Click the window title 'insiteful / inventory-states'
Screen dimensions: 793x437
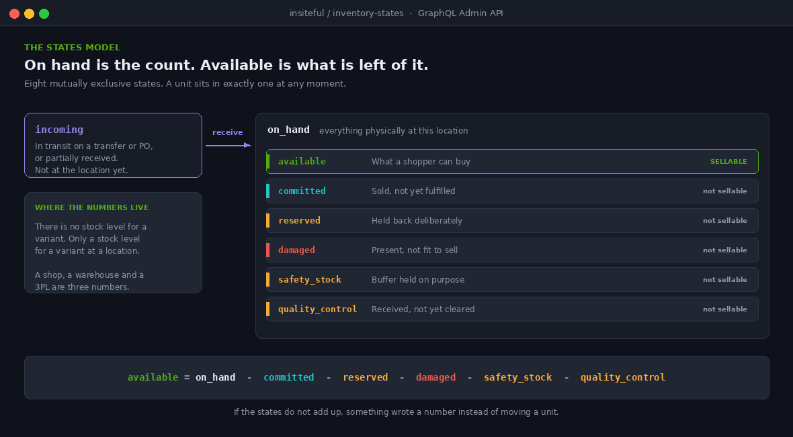point(346,13)
